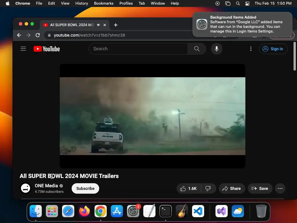Viewport: 297px width, 223px height.
Task: Launch Safari from the Dock
Action: [68, 211]
